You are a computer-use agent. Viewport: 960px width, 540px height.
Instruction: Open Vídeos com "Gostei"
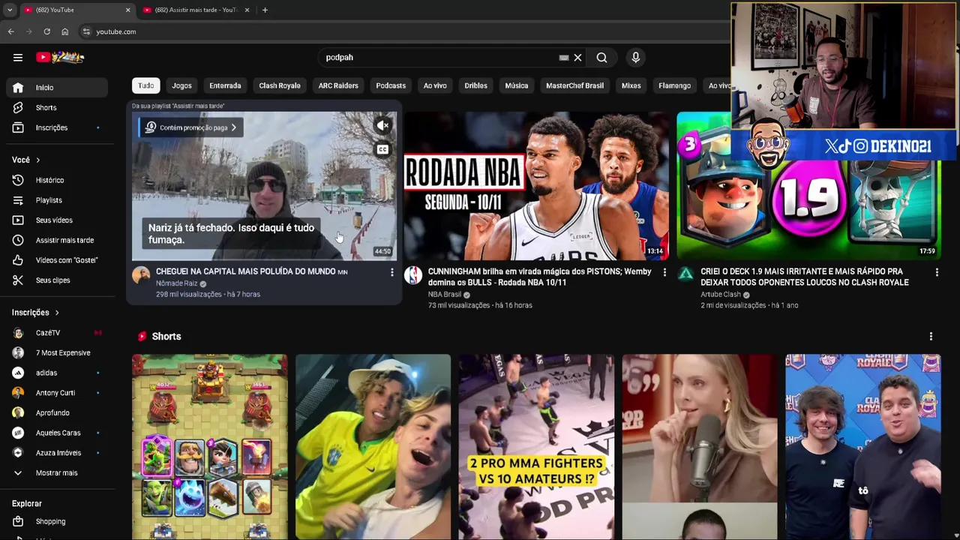(x=57, y=260)
